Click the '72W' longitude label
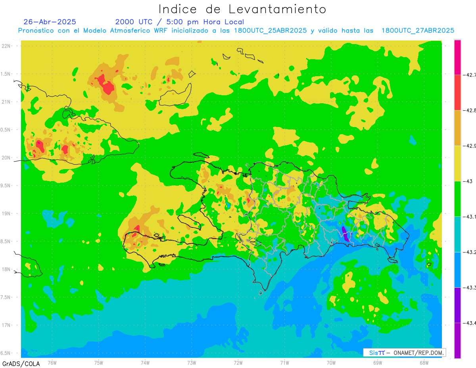 point(238,363)
